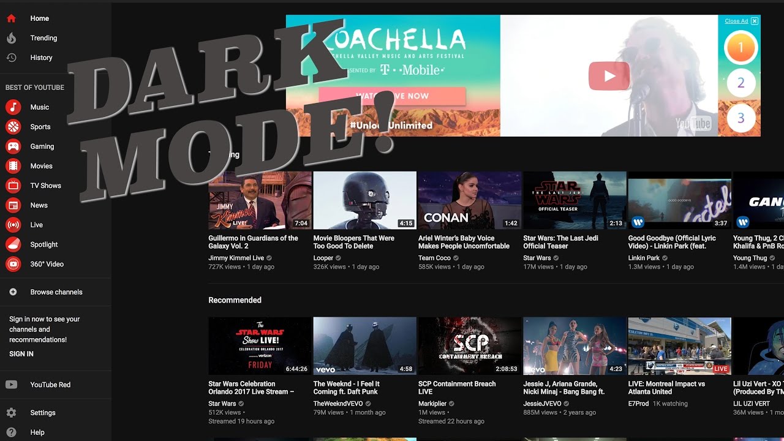The image size is (784, 441).
Task: Play the Coachella ad video
Action: 609,76
